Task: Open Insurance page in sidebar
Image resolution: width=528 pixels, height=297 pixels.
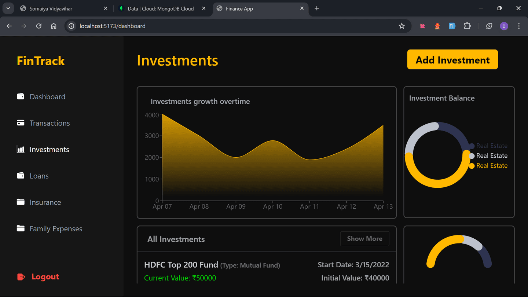Action: click(x=45, y=202)
